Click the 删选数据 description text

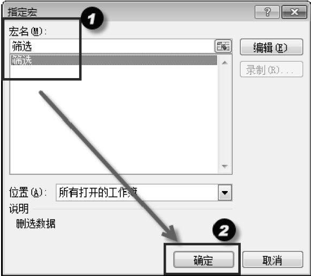(36, 224)
